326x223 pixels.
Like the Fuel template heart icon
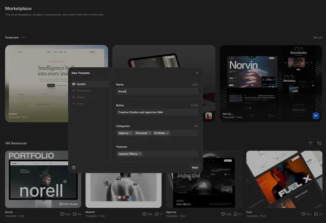pyautogui.click(x=304, y=214)
